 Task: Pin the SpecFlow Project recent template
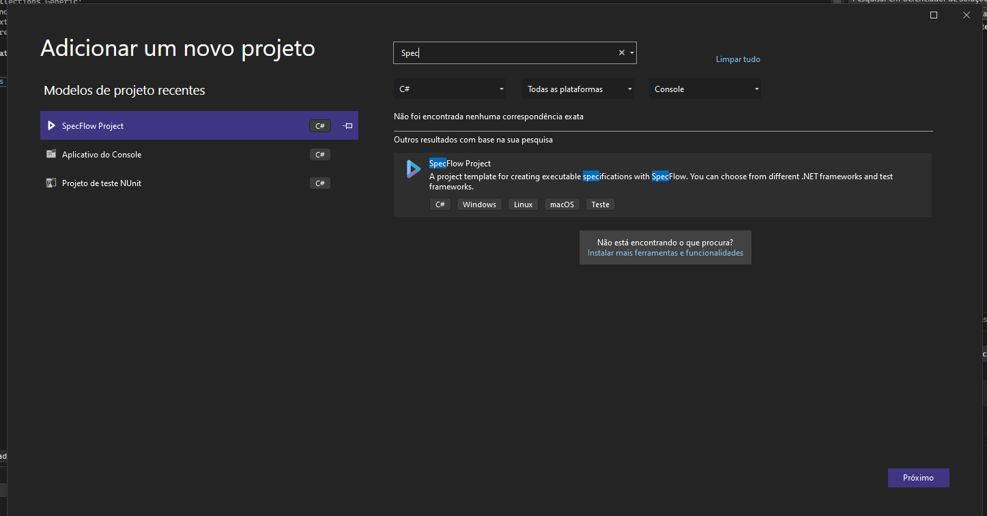(347, 125)
